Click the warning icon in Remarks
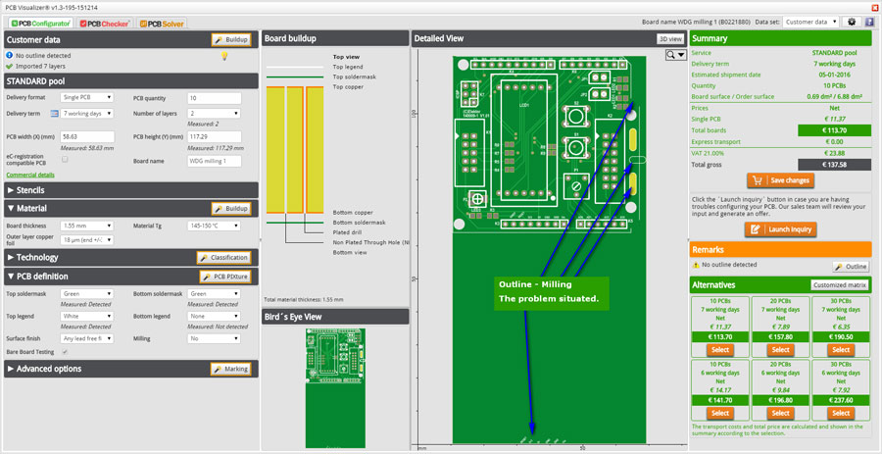882x454 pixels. tap(697, 265)
